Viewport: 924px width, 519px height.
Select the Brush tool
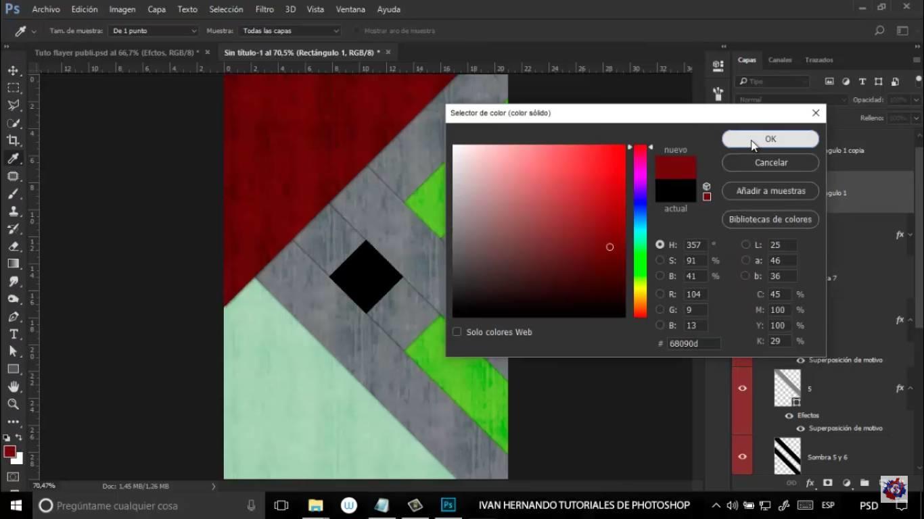pos(14,194)
